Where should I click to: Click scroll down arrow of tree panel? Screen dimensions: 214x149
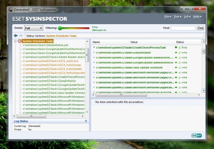click(87, 112)
